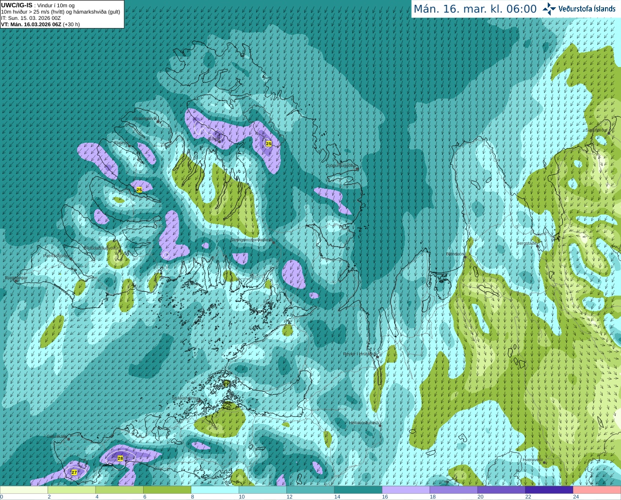Select the Flateyri station dot

point(129,146)
